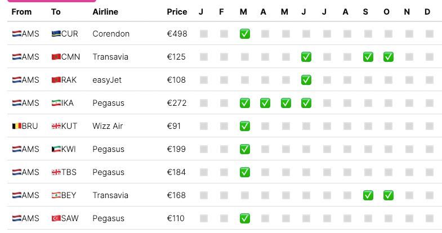Click the Georgia flag beside KUT
Viewport: 442px width, 233px height.
[x=56, y=126]
